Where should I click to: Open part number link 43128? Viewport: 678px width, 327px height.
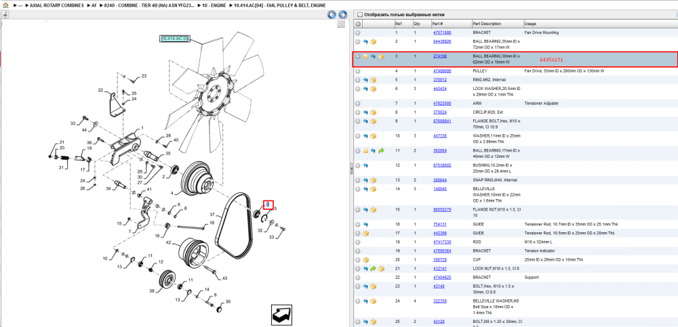439,322
